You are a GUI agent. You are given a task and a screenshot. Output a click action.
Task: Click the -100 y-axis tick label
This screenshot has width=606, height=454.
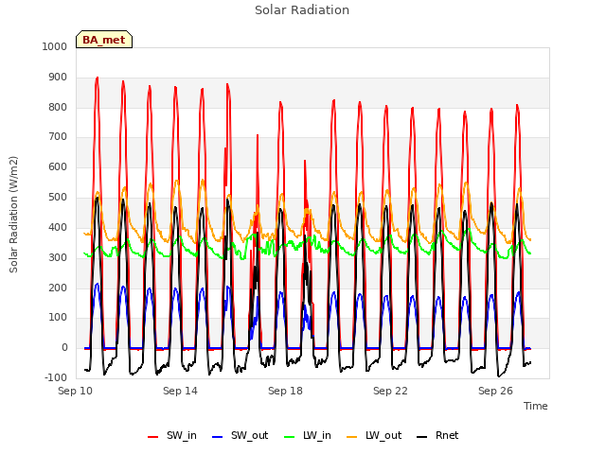point(56,377)
